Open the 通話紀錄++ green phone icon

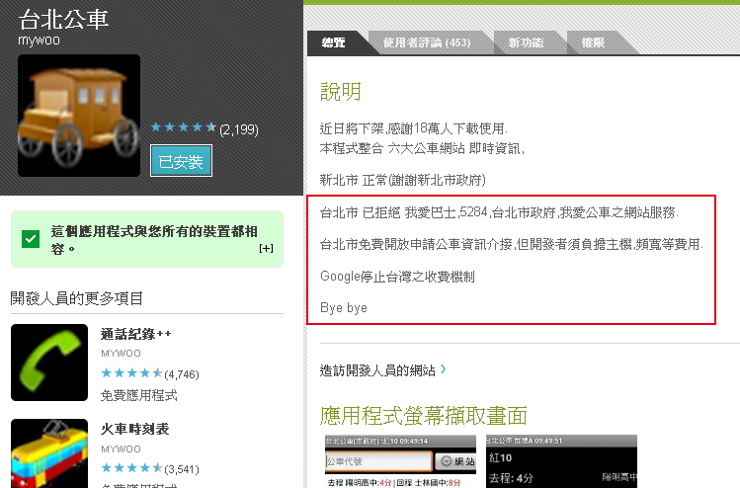tap(49, 363)
